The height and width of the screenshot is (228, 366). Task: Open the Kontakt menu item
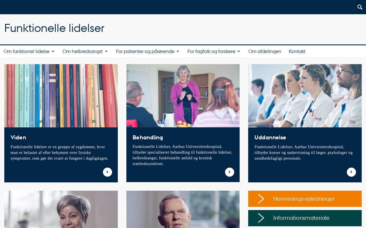[x=297, y=51]
